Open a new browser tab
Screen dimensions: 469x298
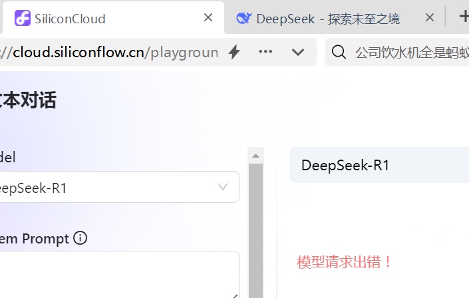tap(464, 17)
